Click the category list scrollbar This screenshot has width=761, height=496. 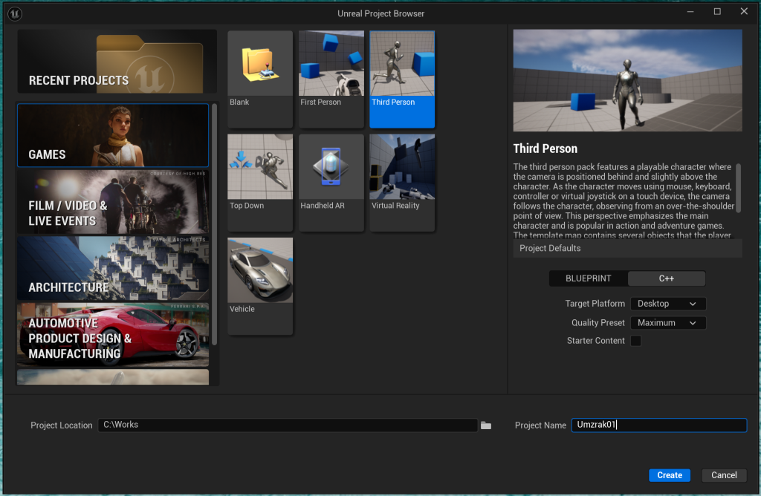point(214,224)
